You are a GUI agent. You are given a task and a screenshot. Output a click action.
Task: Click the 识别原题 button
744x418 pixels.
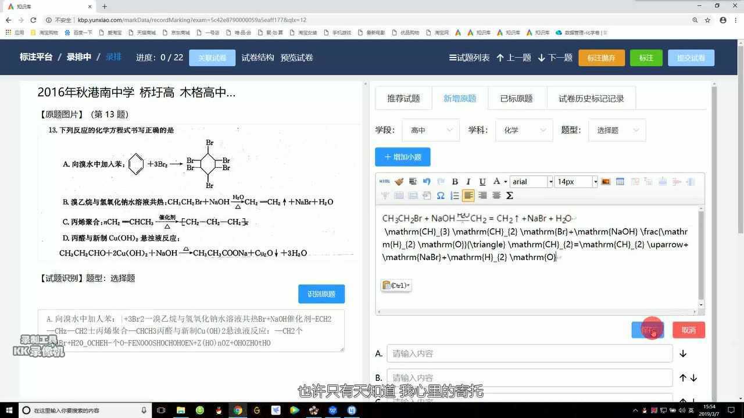tap(321, 294)
